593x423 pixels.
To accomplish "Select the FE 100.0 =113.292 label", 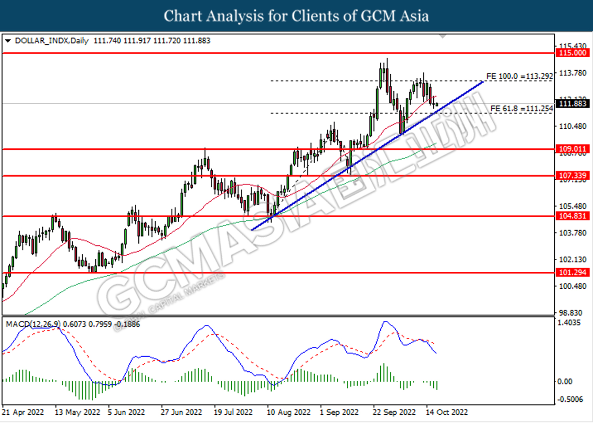I will (519, 76).
